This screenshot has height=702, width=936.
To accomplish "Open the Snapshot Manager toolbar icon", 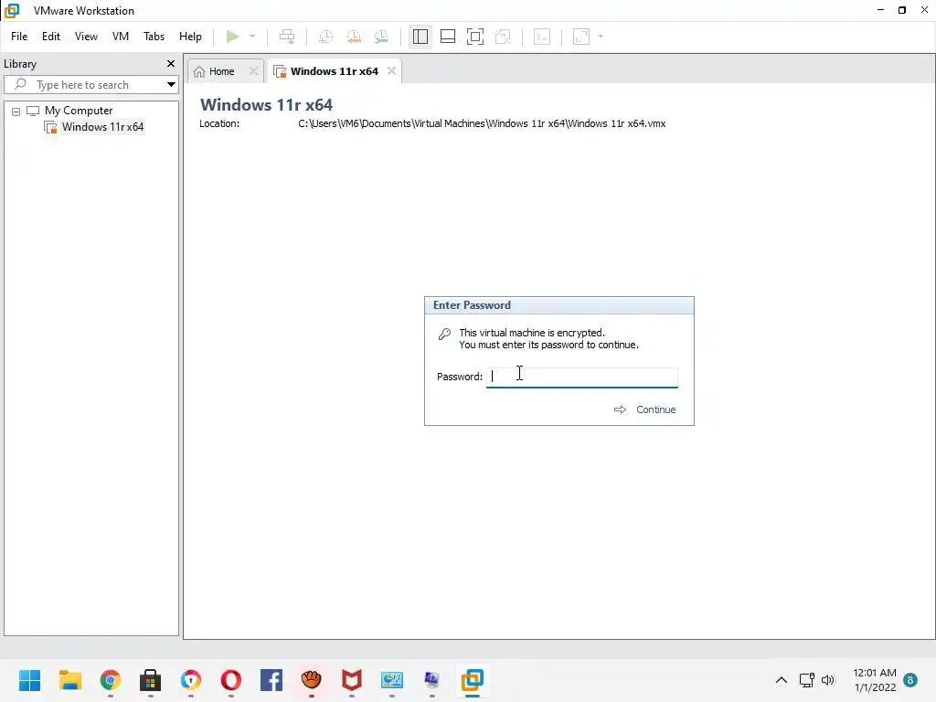I will point(381,37).
